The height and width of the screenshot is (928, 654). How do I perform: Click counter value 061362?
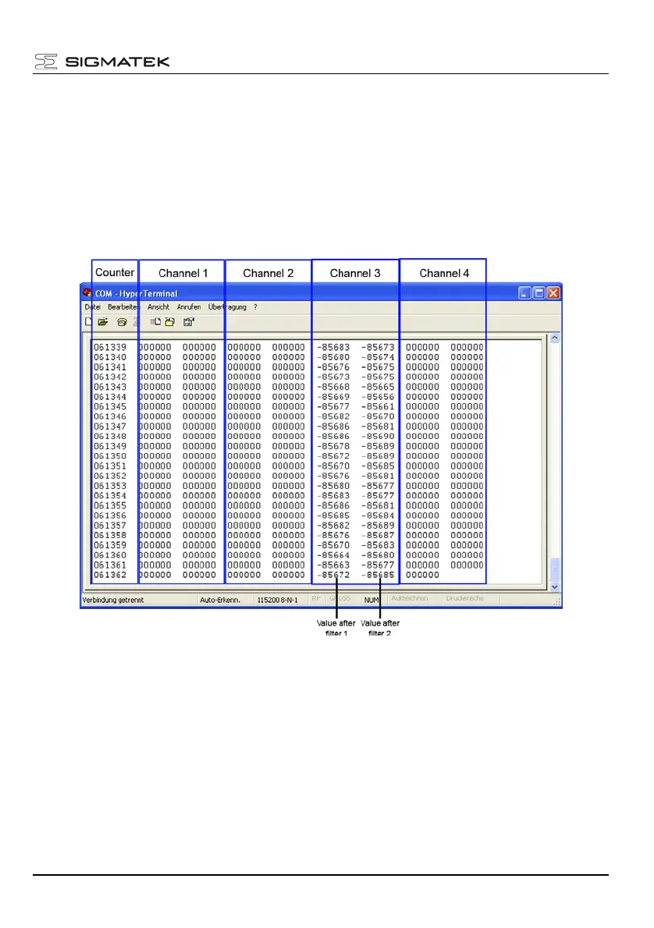tap(110, 575)
